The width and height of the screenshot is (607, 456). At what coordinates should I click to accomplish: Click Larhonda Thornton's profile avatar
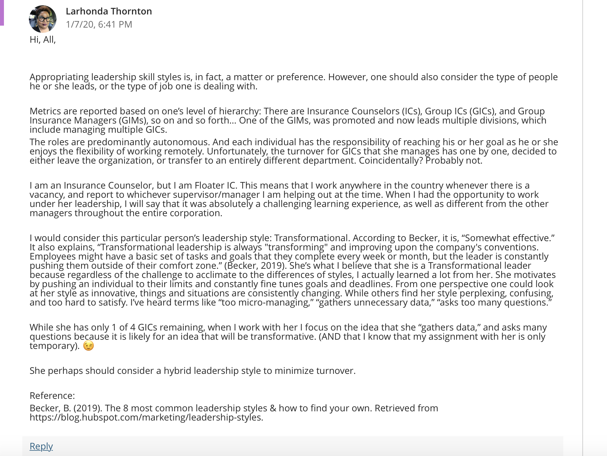[x=43, y=19]
